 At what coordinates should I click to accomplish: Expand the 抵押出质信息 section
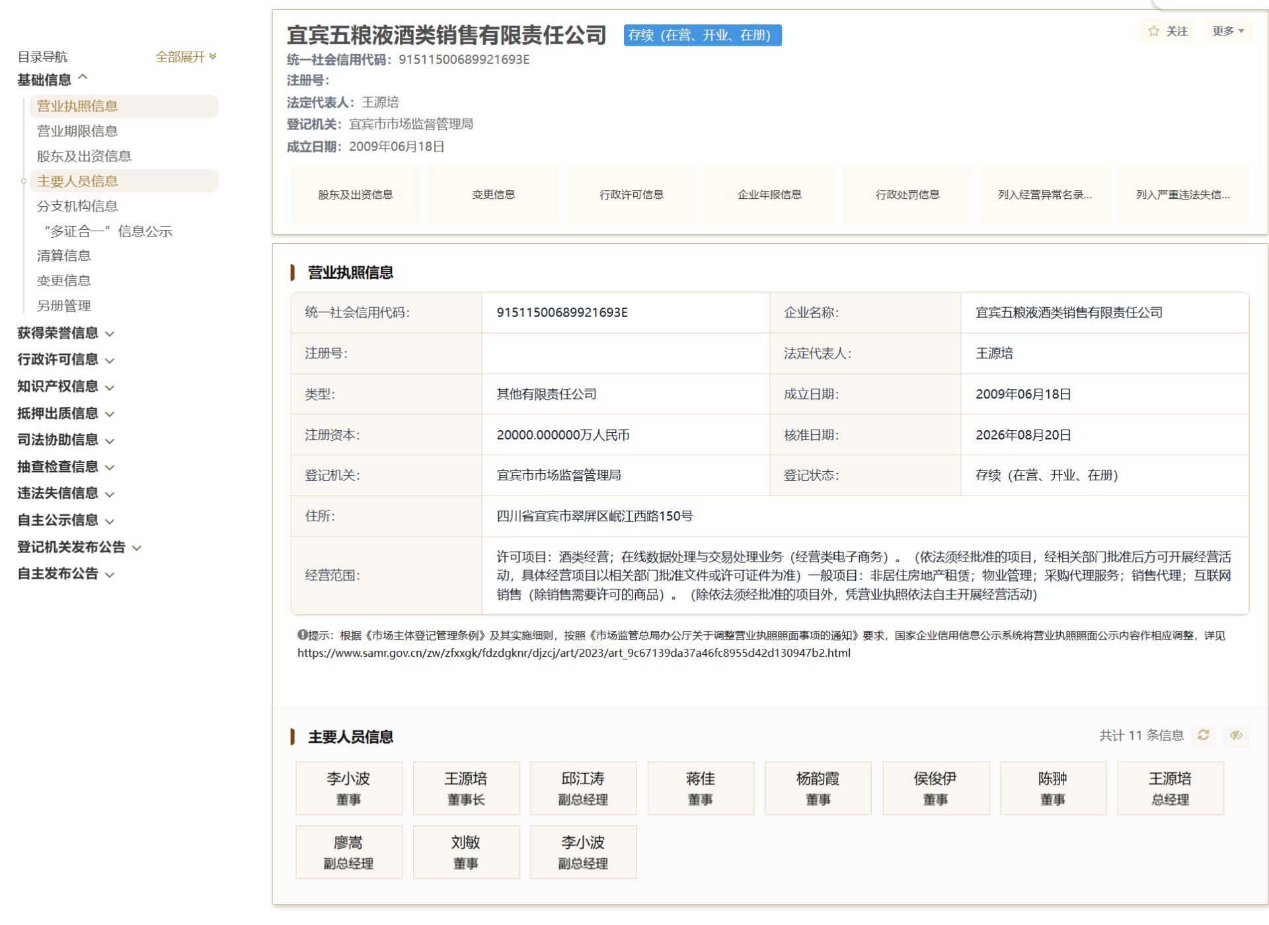[x=66, y=414]
